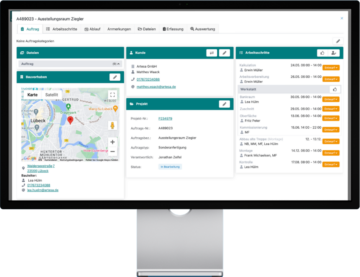Click thumbs-up icon in Arbeitsschritte header
Viewport: 360px width, 277px height.
323,53
